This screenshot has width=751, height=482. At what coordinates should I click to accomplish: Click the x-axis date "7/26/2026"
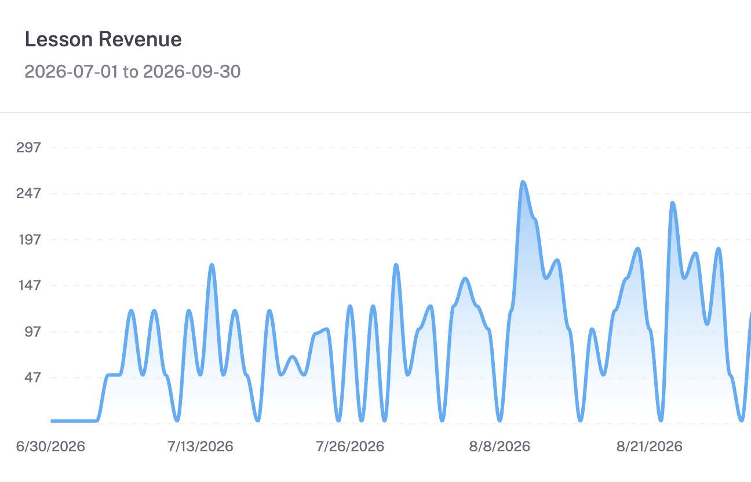click(350, 447)
